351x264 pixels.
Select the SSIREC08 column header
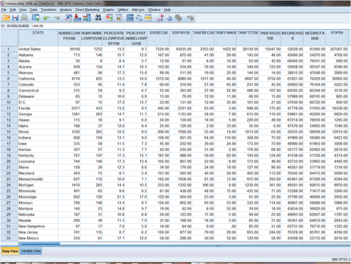pos(159,38)
